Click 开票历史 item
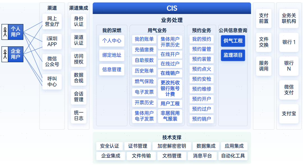Image resolution: width=303 pixels, height=165 pixels. click(144, 103)
